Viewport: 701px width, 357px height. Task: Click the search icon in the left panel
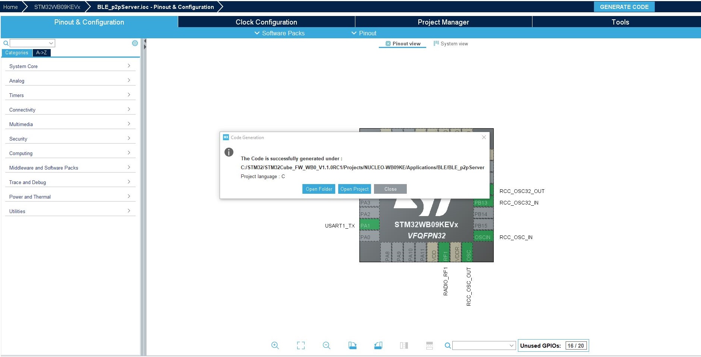6,43
